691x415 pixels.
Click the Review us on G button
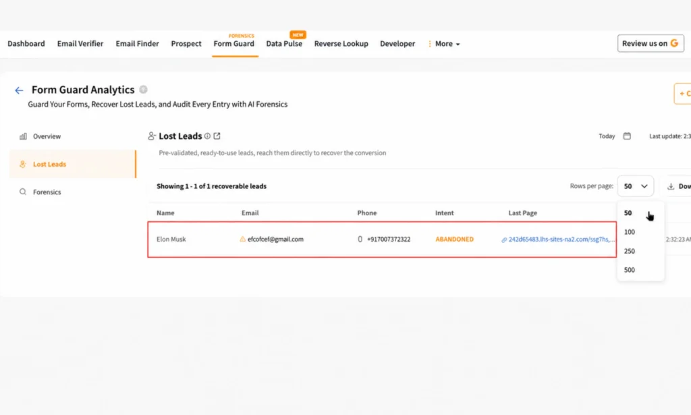(651, 43)
